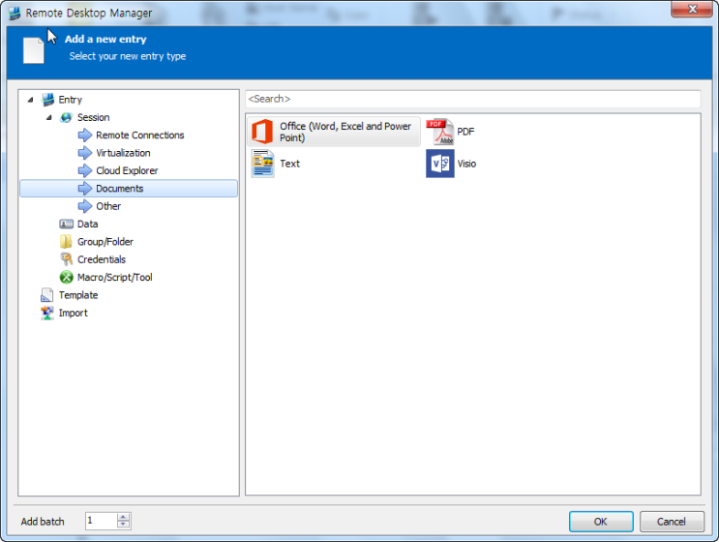Choose Credentials in the tree
The height and width of the screenshot is (542, 719).
pyautogui.click(x=102, y=259)
